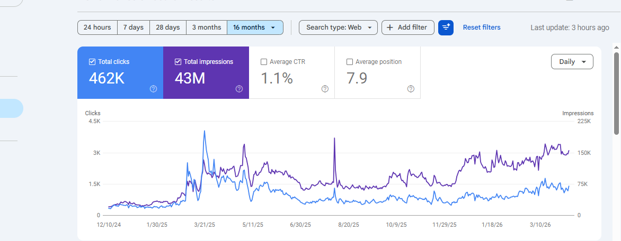Open the 16 months range dropdown

255,27
